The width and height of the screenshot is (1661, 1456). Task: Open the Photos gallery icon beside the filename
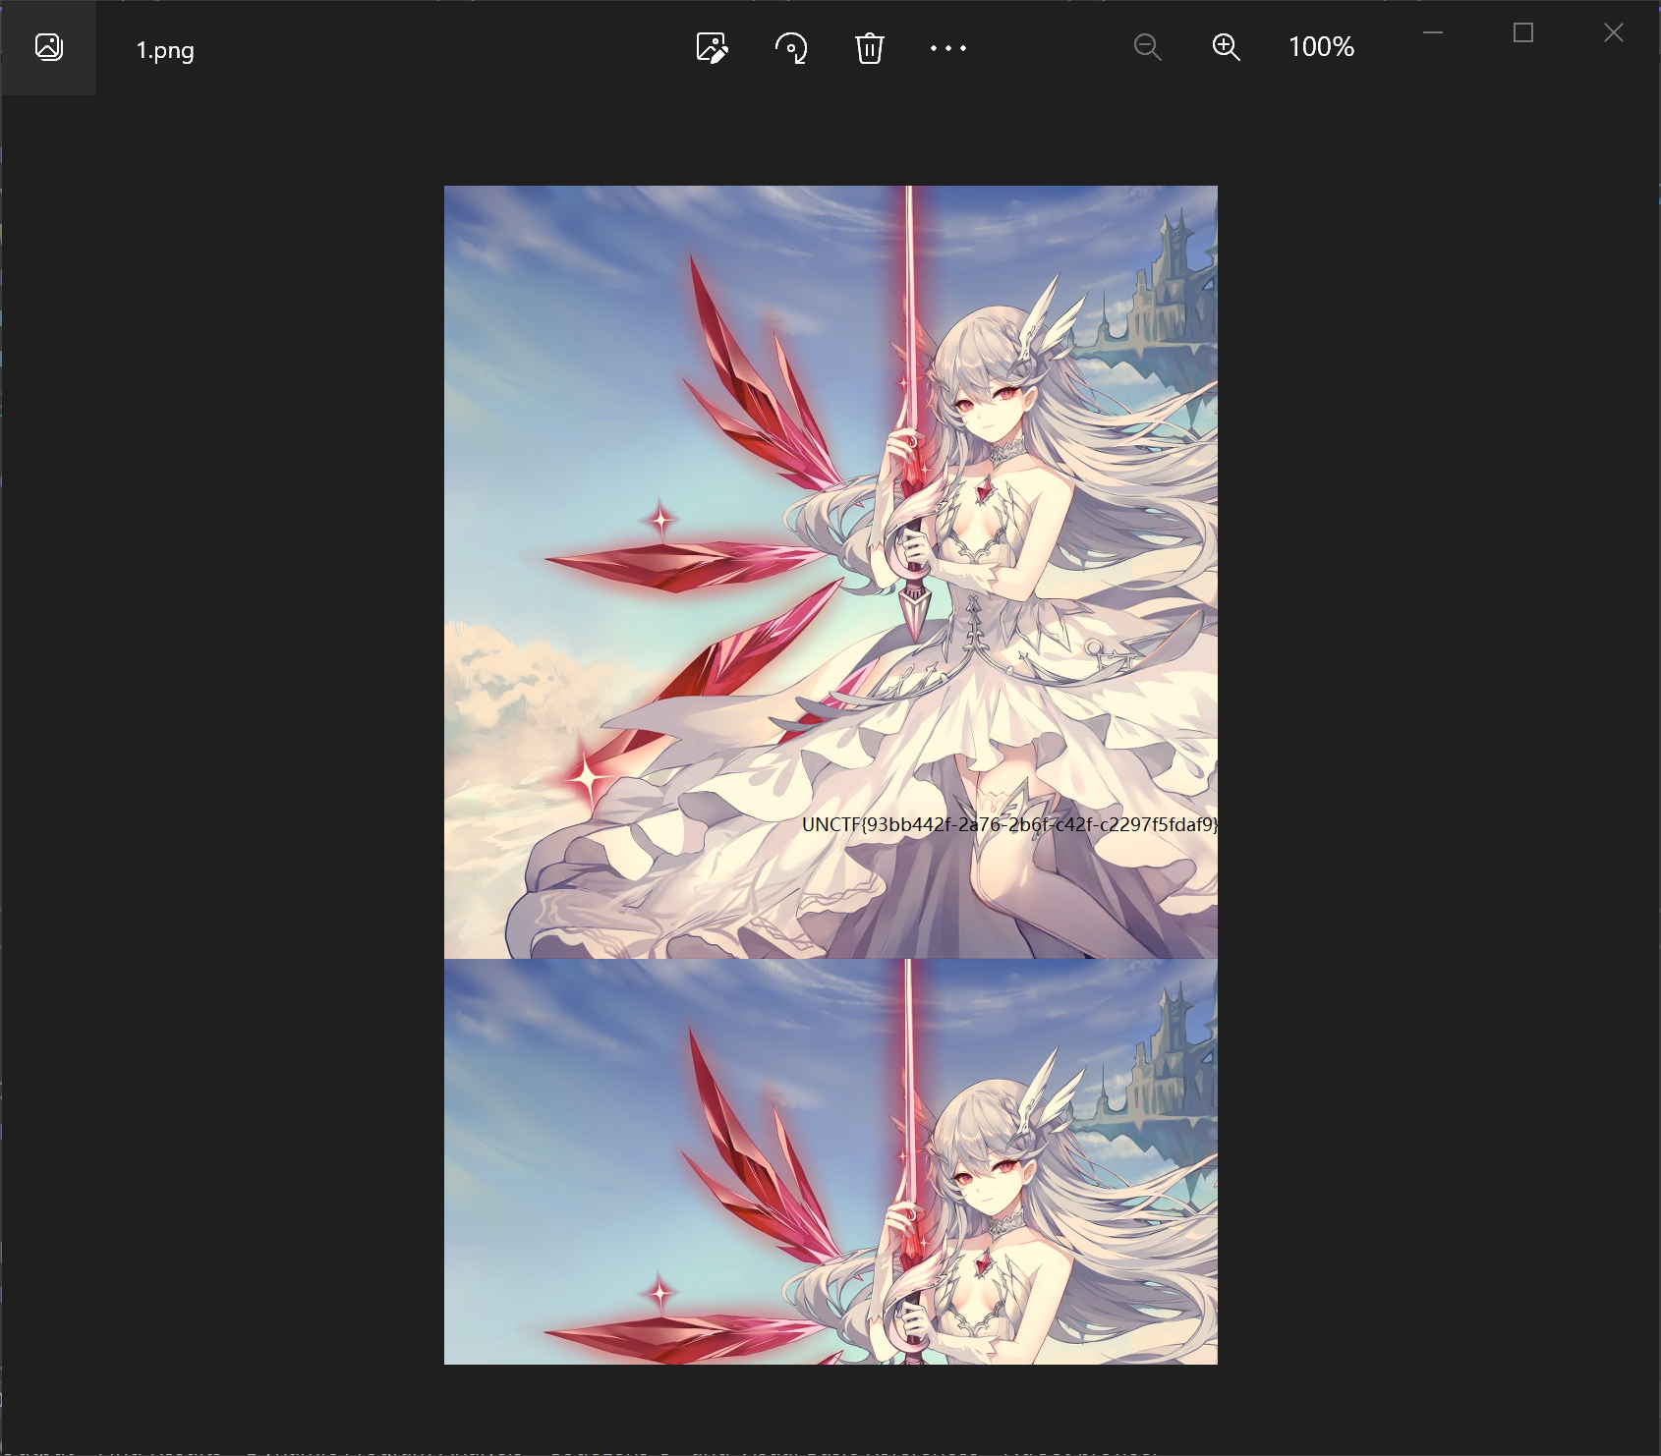point(48,47)
